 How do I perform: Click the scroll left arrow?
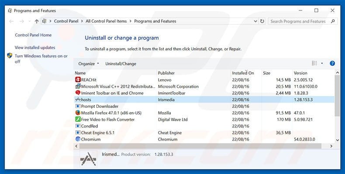(76, 146)
